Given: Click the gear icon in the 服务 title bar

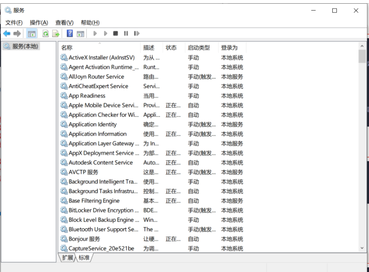Looking at the screenshot, I should [x=8, y=10].
